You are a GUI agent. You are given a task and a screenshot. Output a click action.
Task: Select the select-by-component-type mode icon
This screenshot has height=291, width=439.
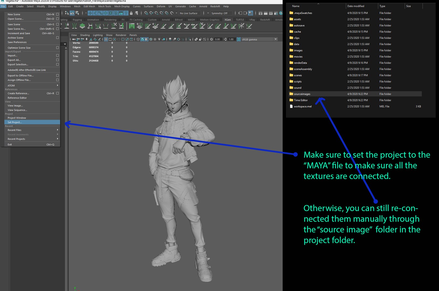click(77, 13)
